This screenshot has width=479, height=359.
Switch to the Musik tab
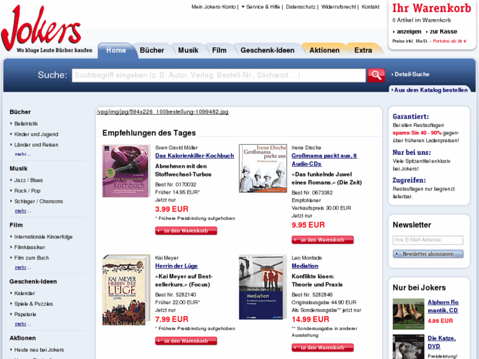click(188, 51)
